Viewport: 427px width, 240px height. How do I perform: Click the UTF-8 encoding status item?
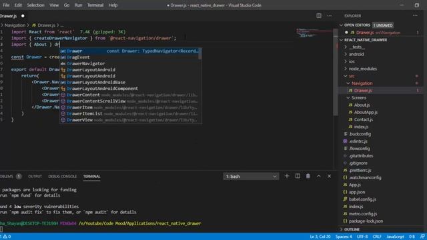[362, 237]
